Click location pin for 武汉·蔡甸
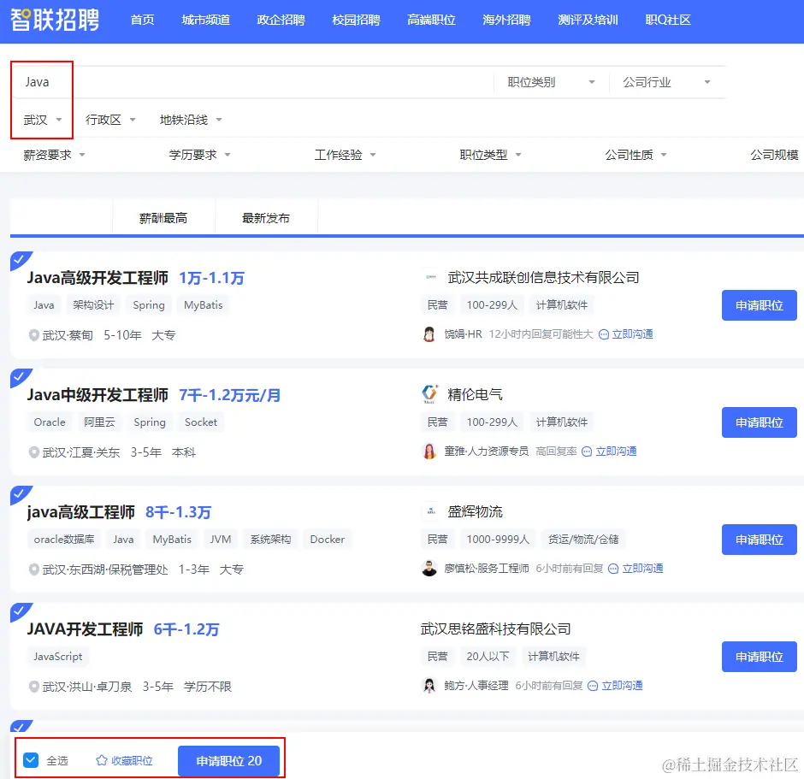Screen dimensions: 804x779 (x=34, y=335)
